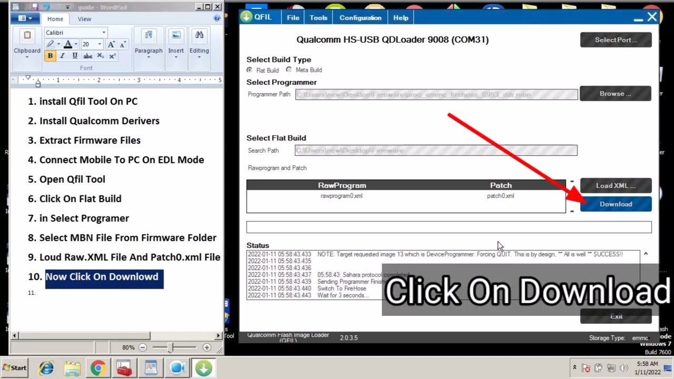The image size is (674, 379).
Task: Click the Start button on taskbar
Action: (x=15, y=368)
